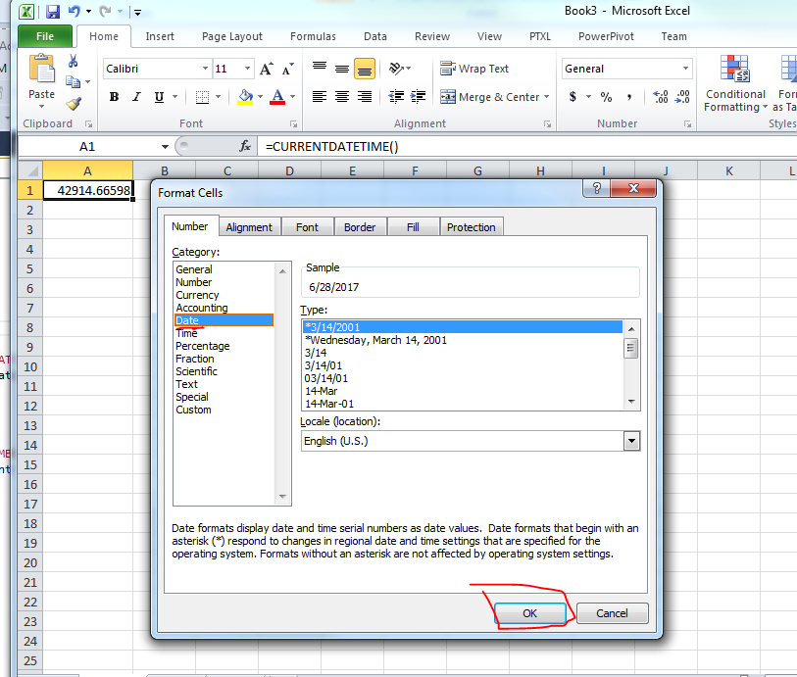Apply Percent Style formatting
Screen dimensions: 797x677
[605, 98]
